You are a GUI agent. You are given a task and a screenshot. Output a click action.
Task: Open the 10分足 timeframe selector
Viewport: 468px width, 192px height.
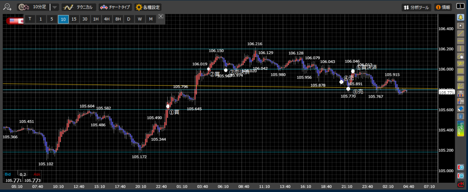click(x=34, y=7)
